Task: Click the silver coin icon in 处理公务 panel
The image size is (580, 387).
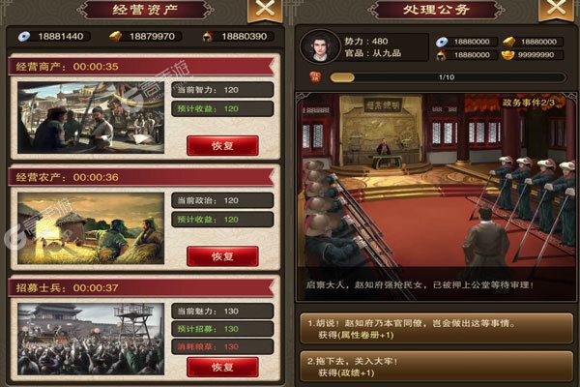Action: (442, 42)
